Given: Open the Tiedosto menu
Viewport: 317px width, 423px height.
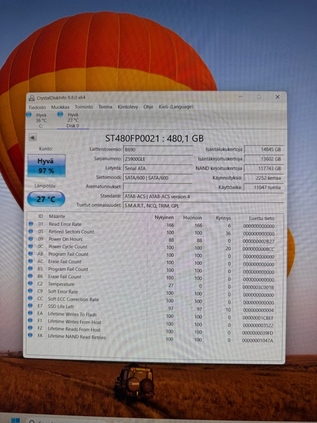Looking at the screenshot, I should tap(37, 107).
